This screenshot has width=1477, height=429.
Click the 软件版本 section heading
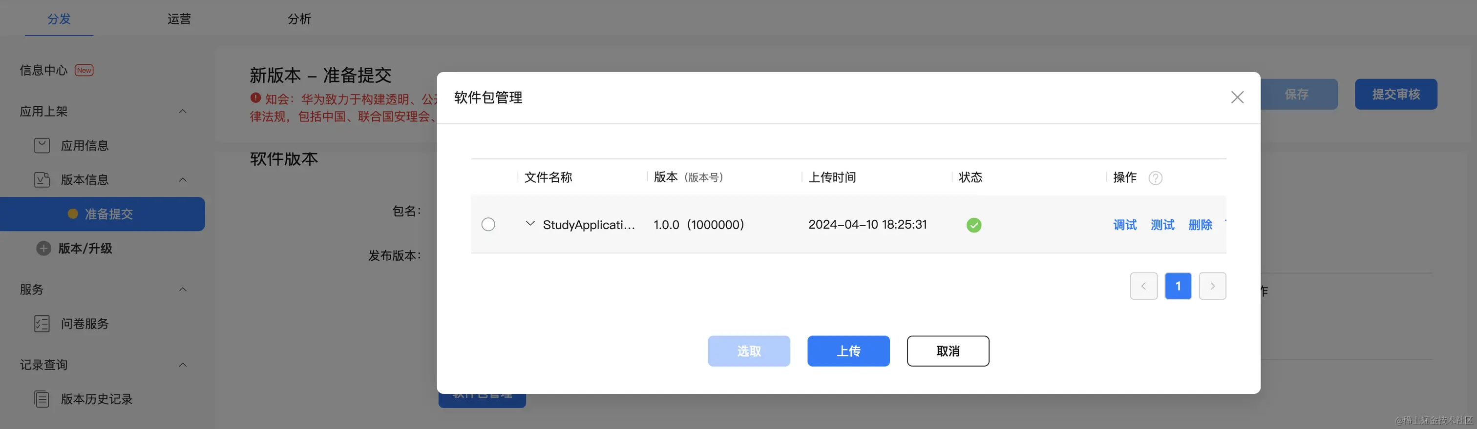click(284, 159)
